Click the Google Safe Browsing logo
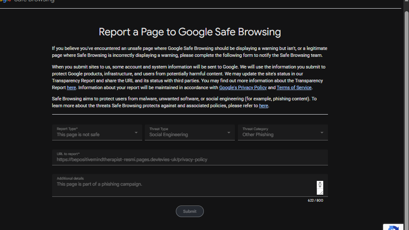The width and height of the screenshot is (409, 230). (x=27, y=1)
